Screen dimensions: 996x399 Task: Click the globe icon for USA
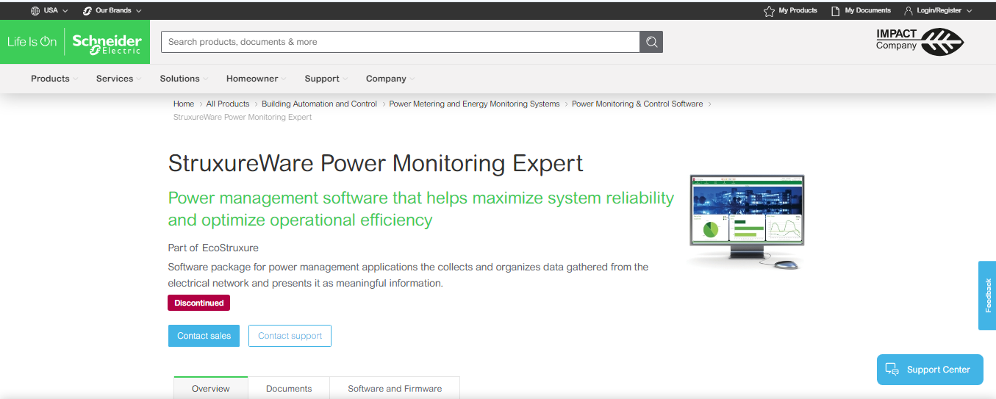tap(35, 11)
